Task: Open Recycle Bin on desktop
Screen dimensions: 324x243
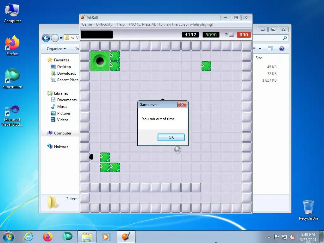Action: (308, 210)
